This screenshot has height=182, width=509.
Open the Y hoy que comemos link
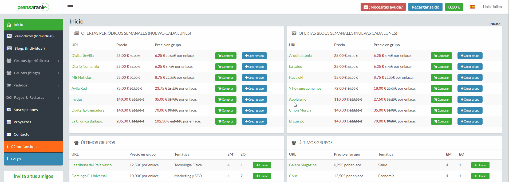[x=305, y=88]
